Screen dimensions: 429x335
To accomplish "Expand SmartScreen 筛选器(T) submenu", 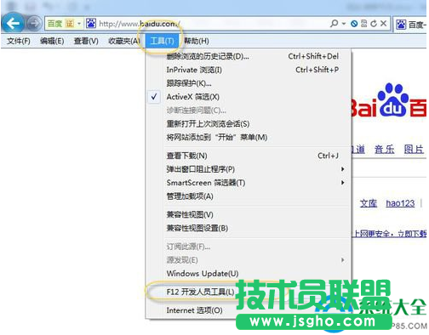I will click(249, 183).
